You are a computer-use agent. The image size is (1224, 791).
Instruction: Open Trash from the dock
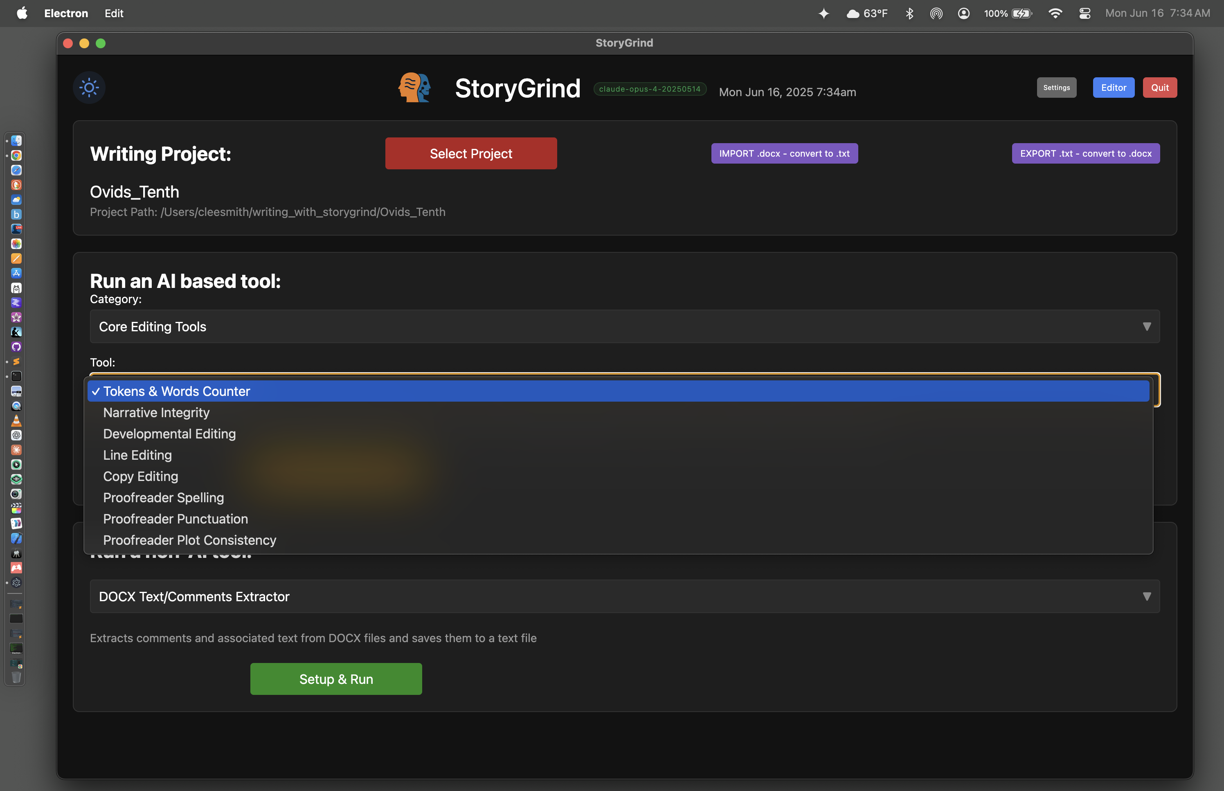coord(16,677)
